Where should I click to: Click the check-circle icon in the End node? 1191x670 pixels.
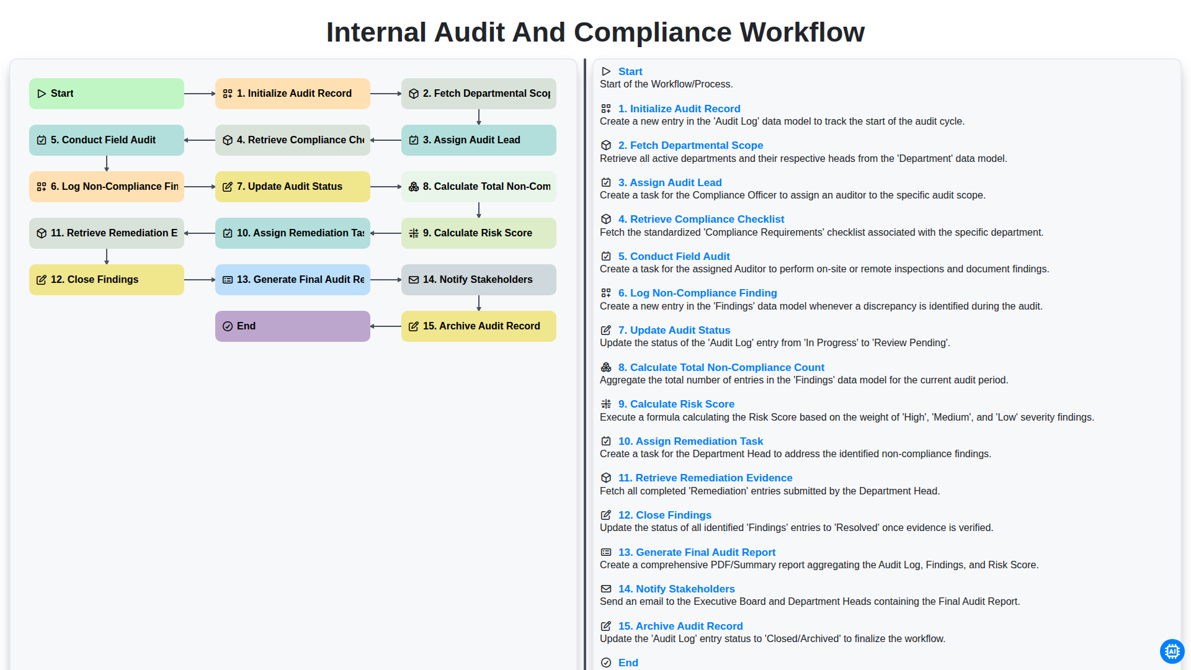pos(228,326)
